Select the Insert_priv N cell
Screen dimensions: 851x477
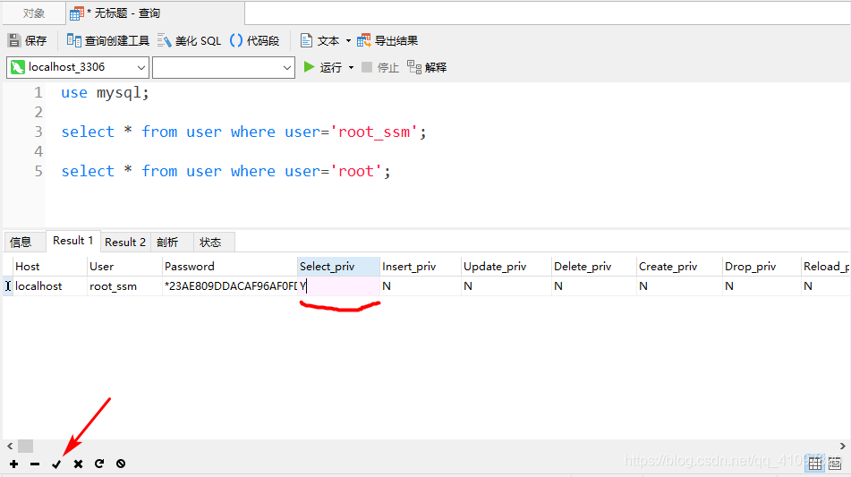pos(421,286)
